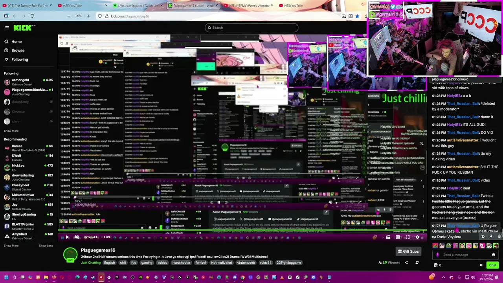Open recommended channel NickLee
The width and height of the screenshot is (503, 283).
coord(28,167)
